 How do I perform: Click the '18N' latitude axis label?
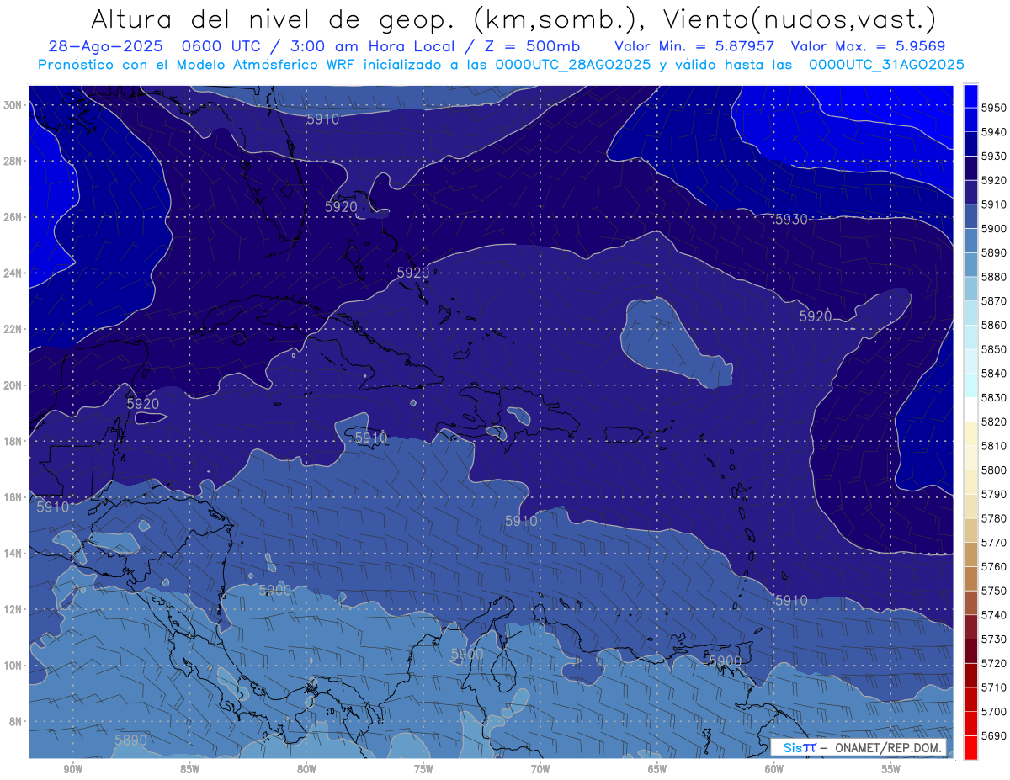pyautogui.click(x=13, y=441)
